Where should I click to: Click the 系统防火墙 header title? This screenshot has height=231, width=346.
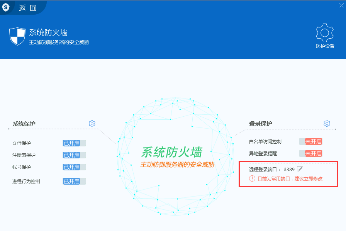(48, 32)
